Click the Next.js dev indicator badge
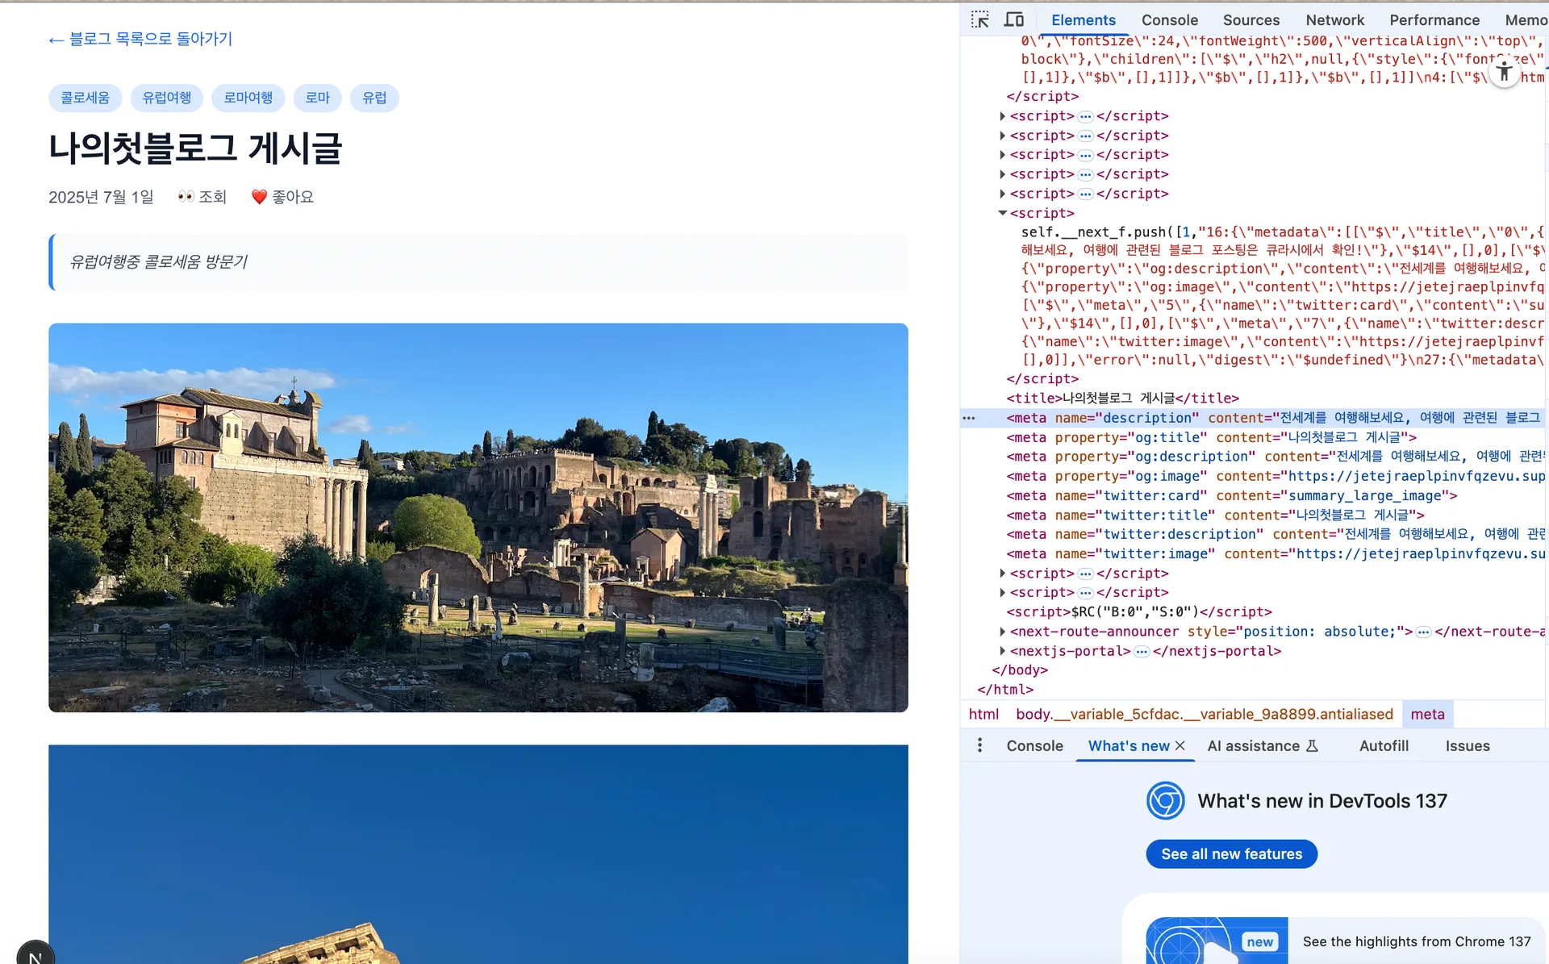Screen dimensions: 1549x964 (x=35, y=954)
